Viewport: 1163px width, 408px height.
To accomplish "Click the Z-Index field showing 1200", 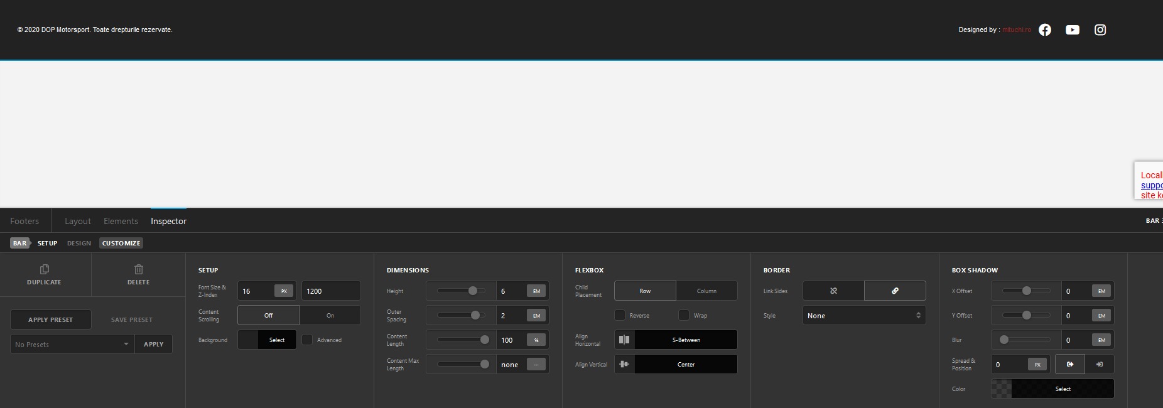I will [x=331, y=291].
